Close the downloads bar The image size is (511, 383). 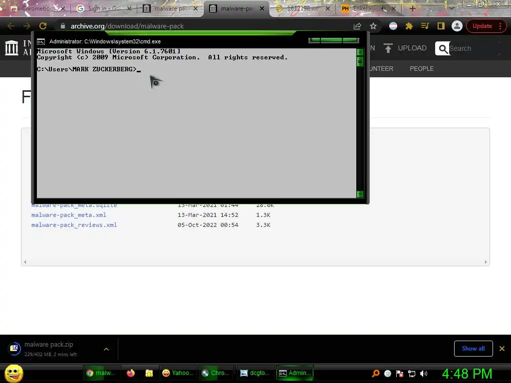pyautogui.click(x=502, y=349)
